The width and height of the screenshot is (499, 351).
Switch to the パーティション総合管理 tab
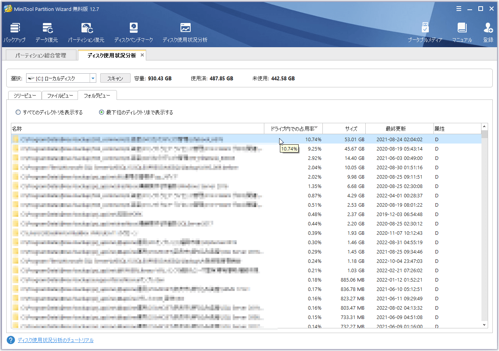(x=41, y=55)
